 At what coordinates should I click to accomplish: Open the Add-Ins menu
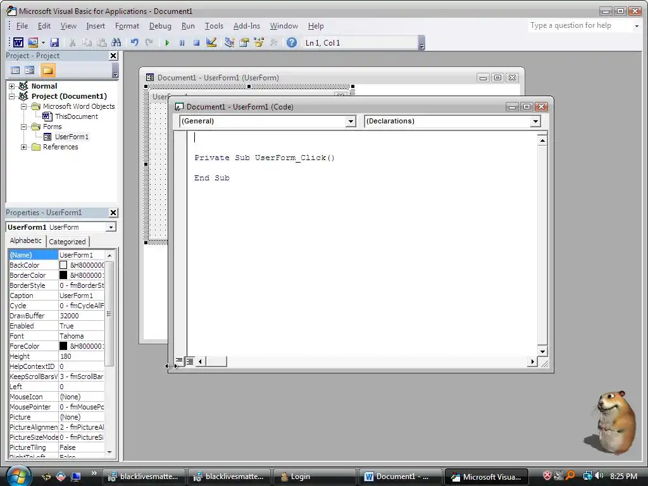pos(246,25)
